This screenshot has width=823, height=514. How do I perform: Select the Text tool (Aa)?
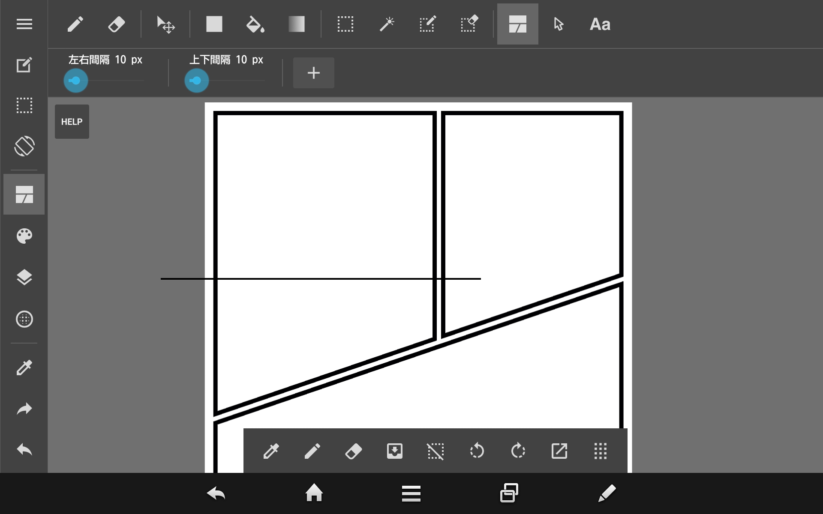tap(600, 24)
